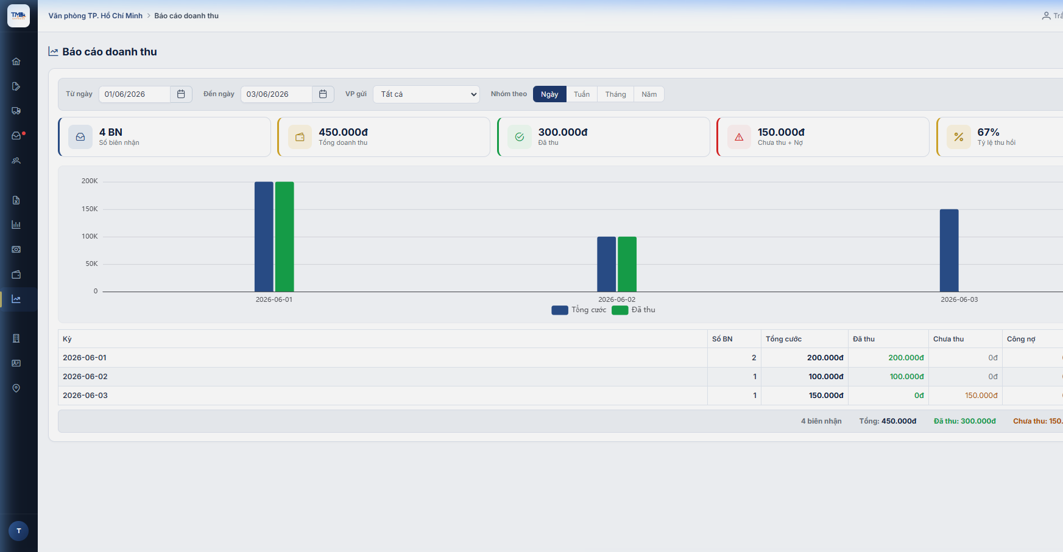Toggle the Đã thu legend series
This screenshot has width=1063, height=552.
[x=634, y=310]
